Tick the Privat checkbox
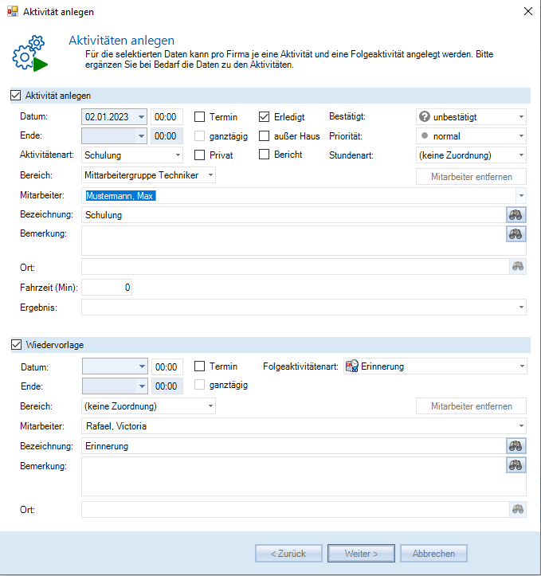 [201, 155]
